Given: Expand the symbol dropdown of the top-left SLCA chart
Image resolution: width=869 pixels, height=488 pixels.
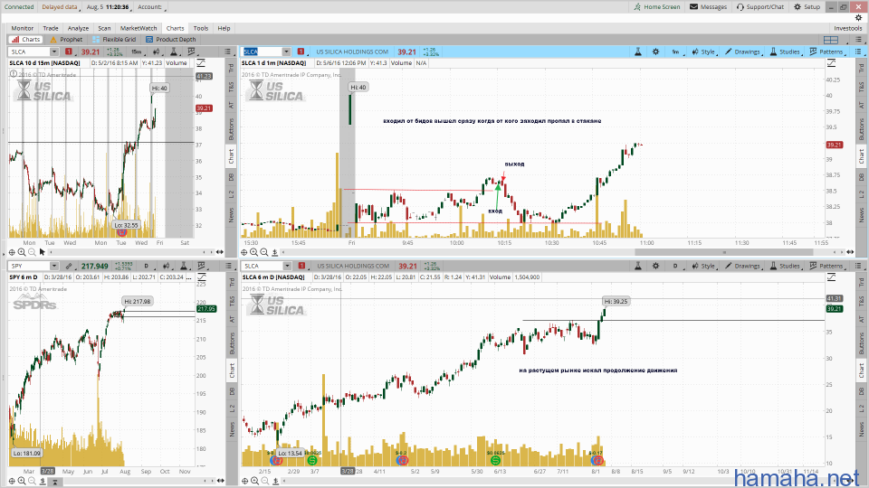Looking at the screenshot, I should coord(53,52).
